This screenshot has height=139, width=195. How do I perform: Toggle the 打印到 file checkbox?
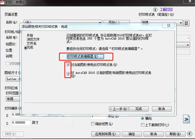7,64
